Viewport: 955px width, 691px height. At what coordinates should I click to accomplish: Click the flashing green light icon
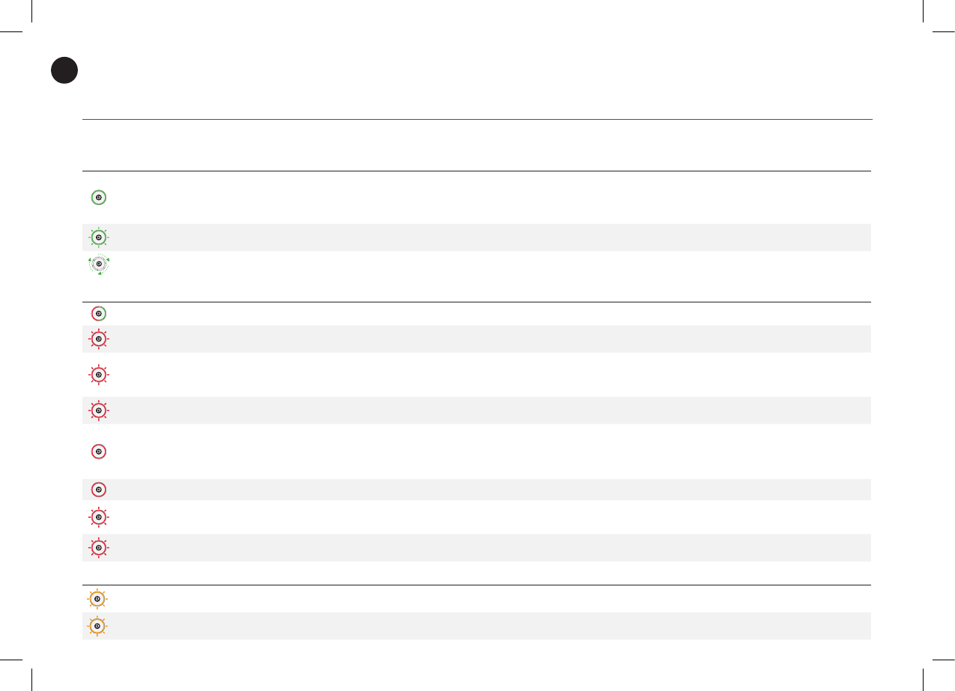pos(98,237)
